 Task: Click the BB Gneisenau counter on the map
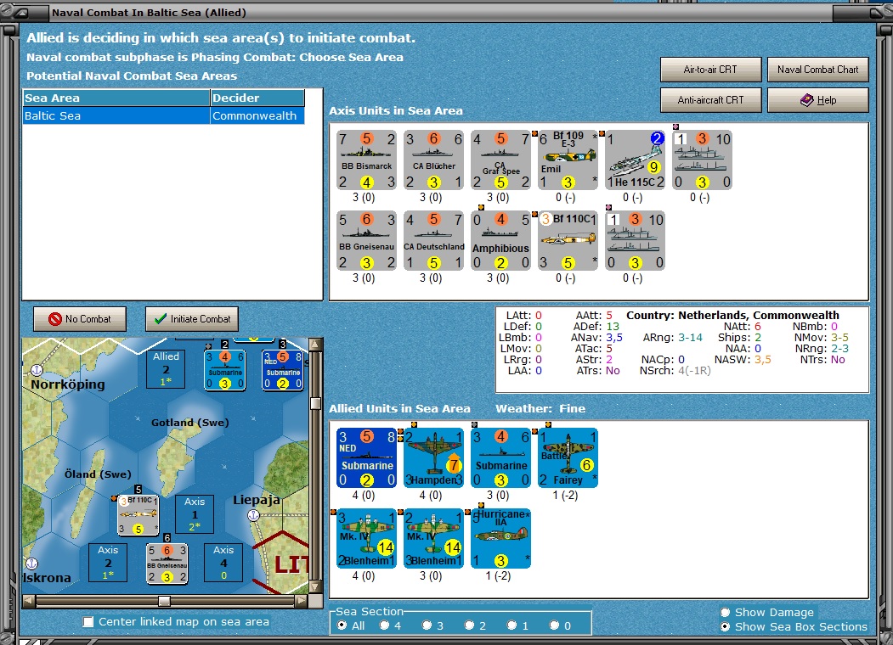(x=167, y=564)
